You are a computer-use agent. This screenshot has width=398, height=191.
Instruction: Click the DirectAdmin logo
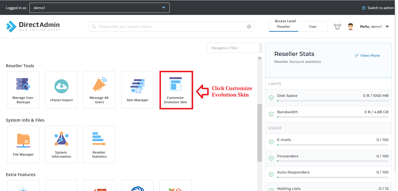33,26
